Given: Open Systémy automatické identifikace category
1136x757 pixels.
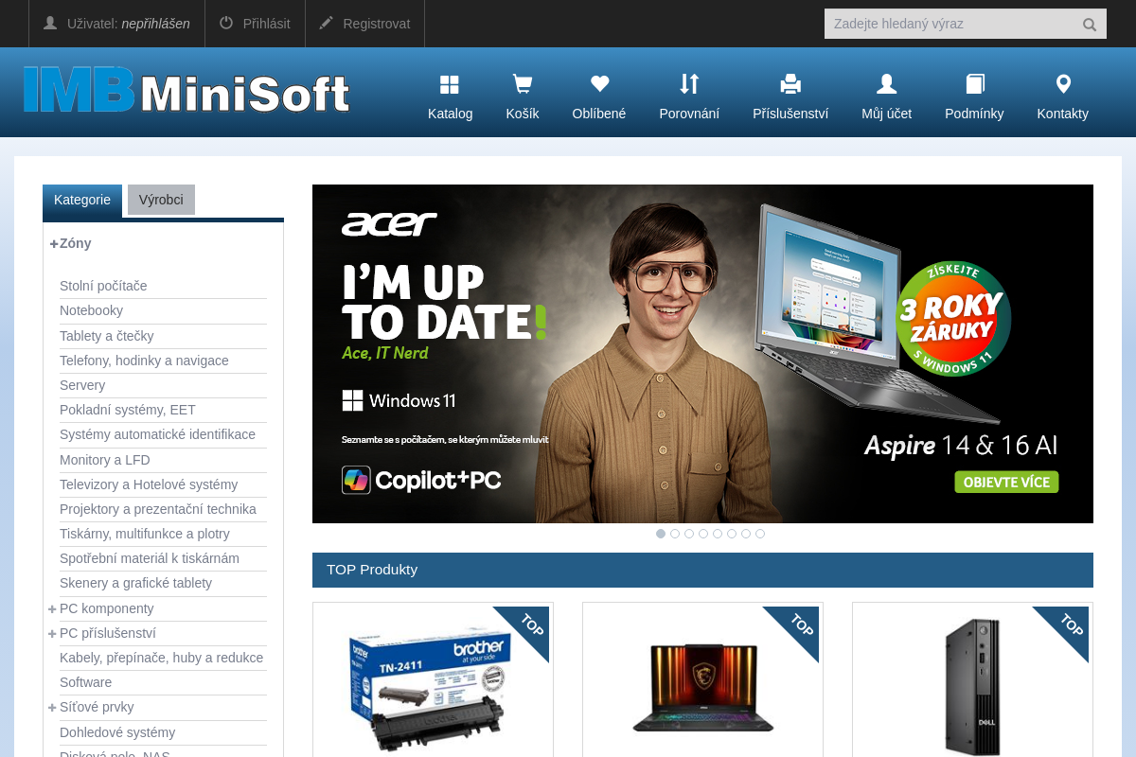Looking at the screenshot, I should (157, 434).
